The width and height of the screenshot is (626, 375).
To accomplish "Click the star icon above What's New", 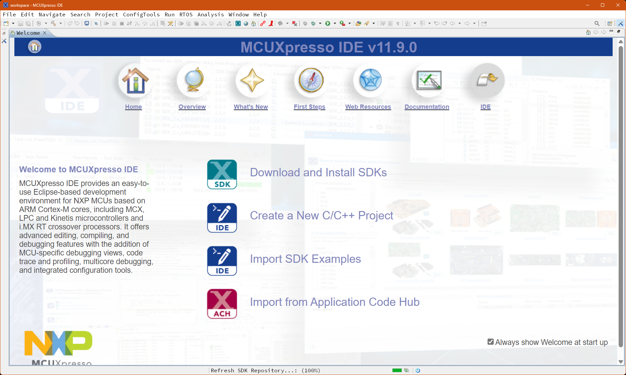I will [x=252, y=80].
